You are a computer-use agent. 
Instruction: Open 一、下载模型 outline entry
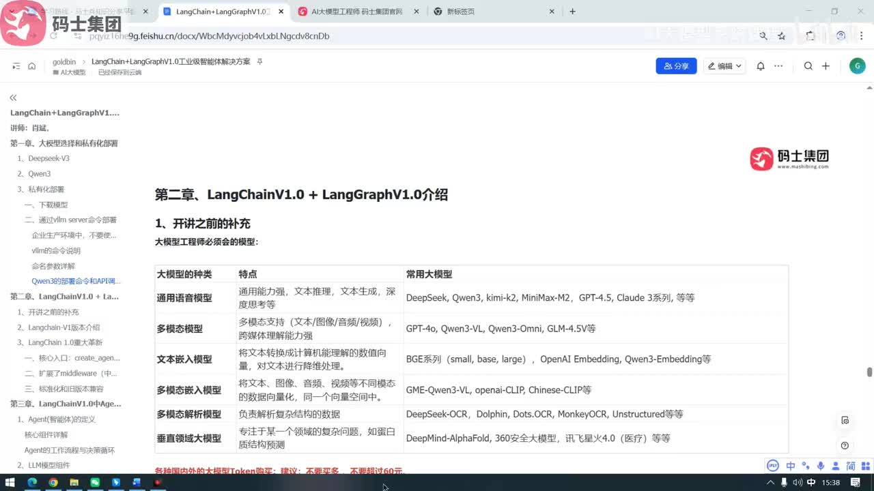click(46, 205)
